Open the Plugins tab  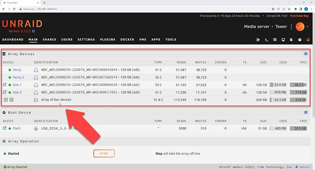108,39
